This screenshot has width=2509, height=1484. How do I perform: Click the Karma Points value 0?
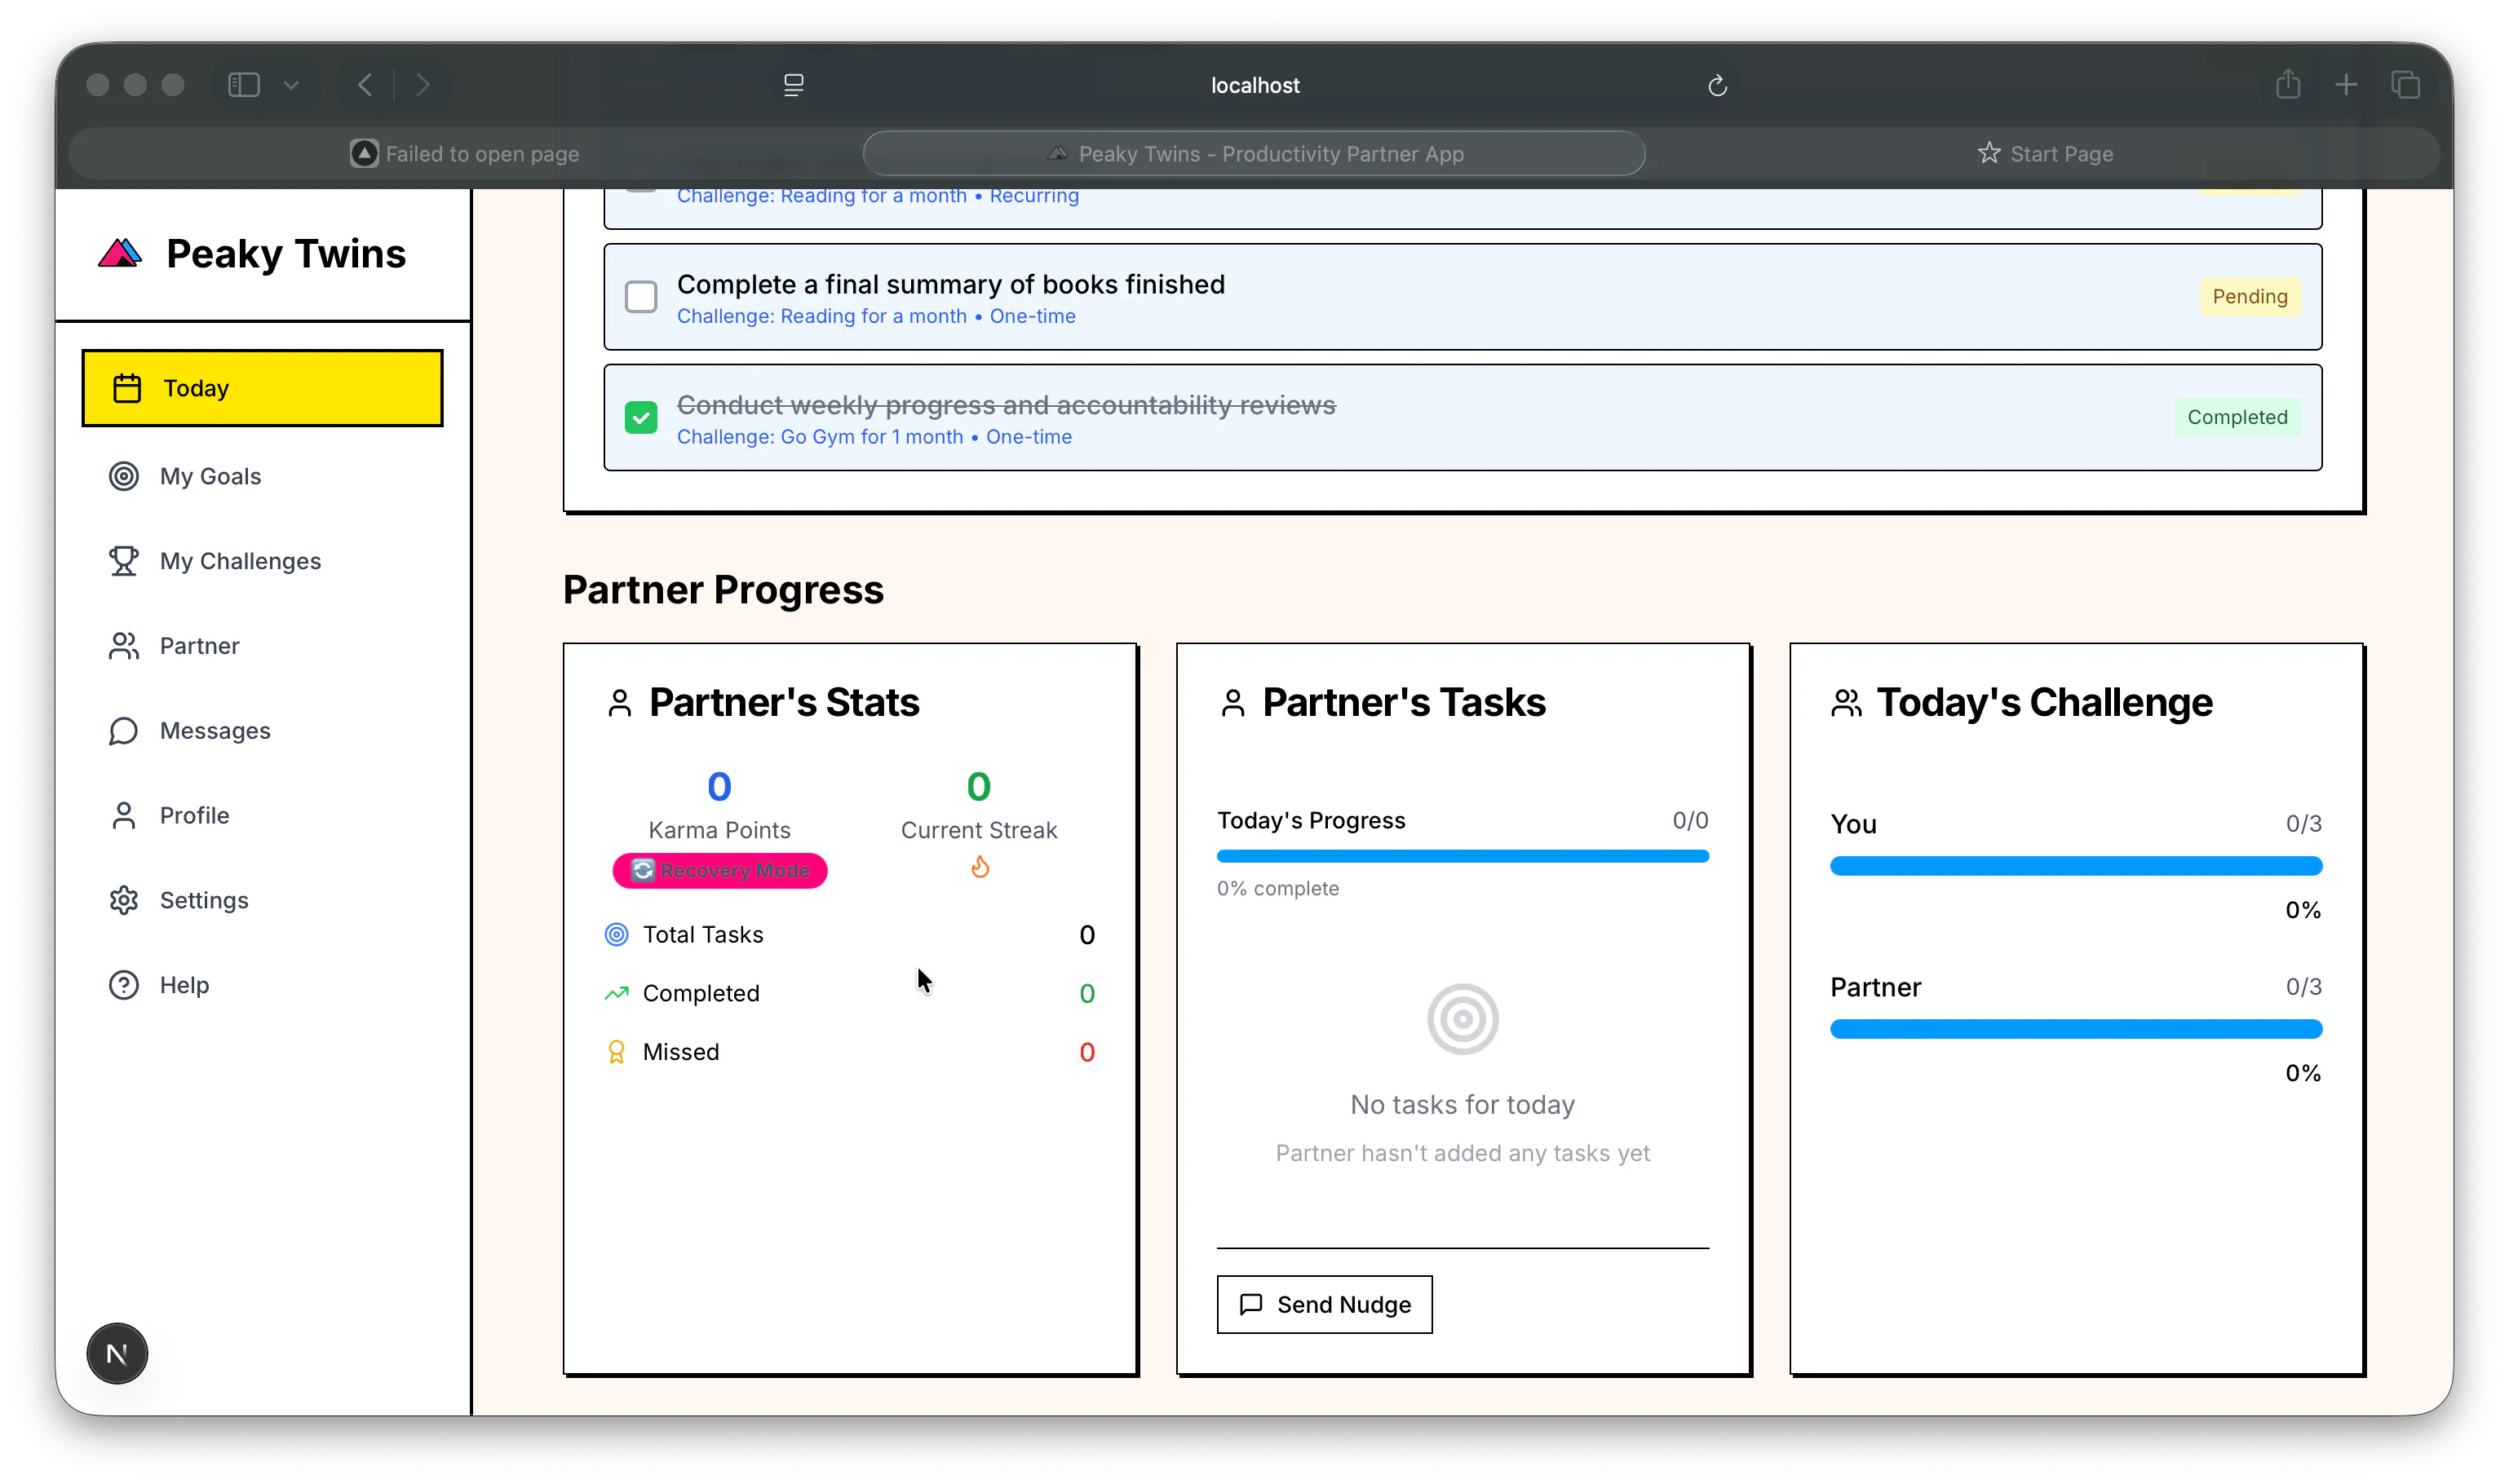[x=719, y=788]
